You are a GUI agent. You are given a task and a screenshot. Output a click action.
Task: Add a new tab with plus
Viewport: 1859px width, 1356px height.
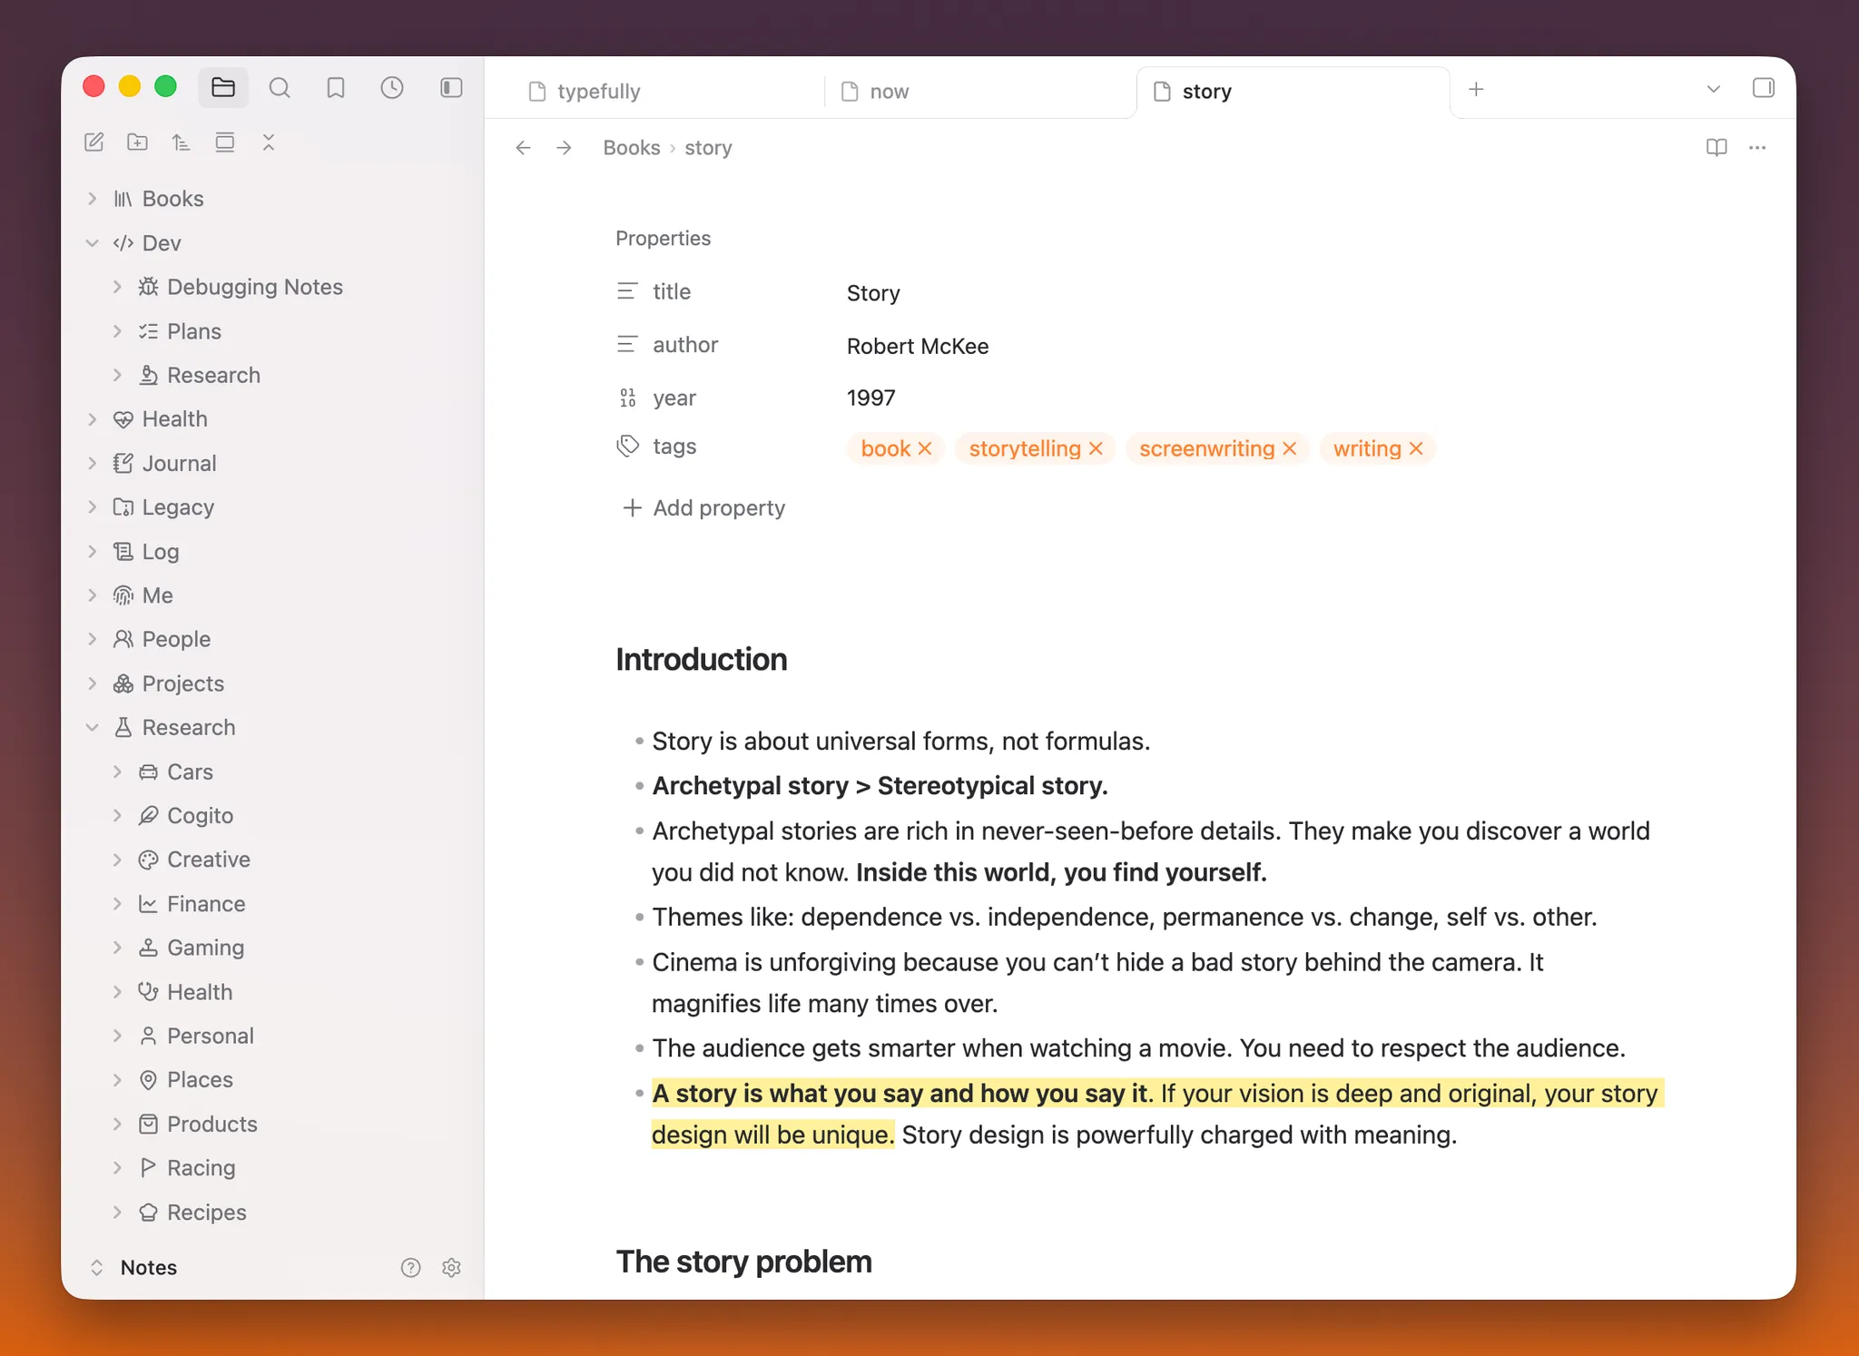tap(1476, 89)
